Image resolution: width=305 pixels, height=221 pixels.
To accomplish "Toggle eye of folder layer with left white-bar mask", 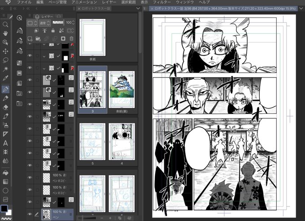I will (x=30, y=68).
